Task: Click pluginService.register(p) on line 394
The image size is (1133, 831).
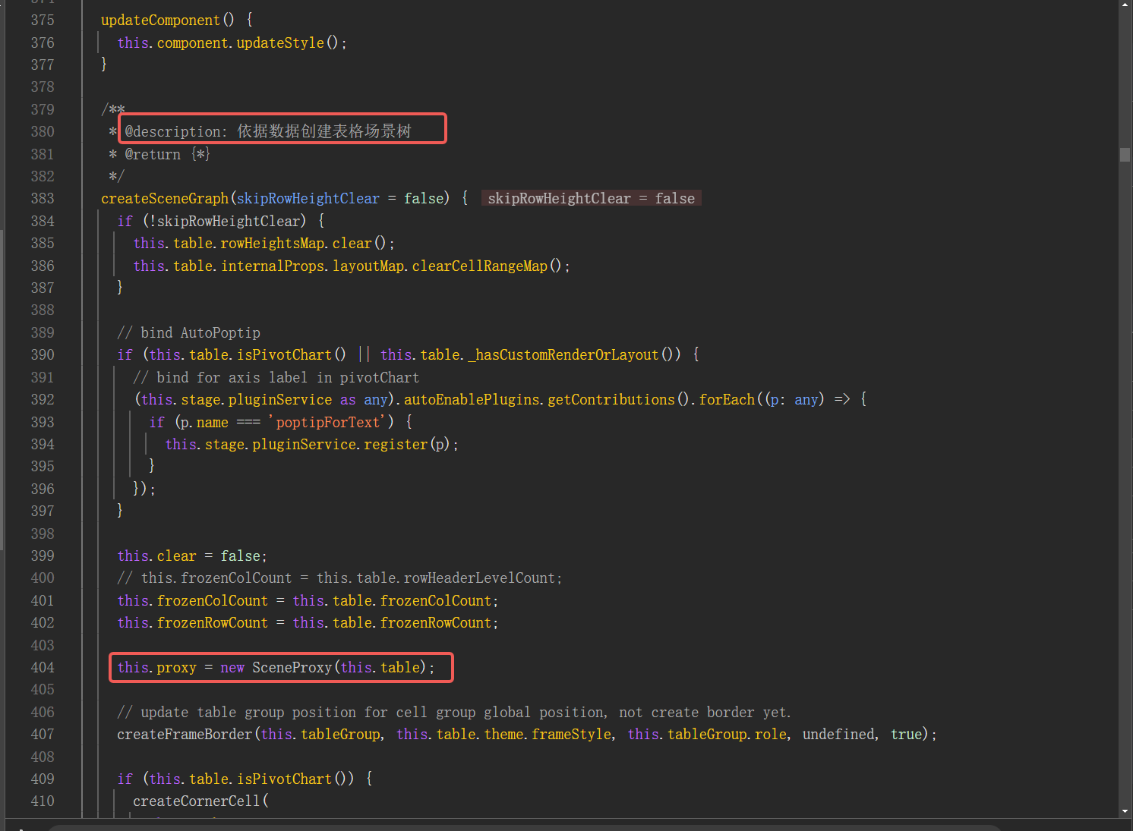Action: click(351, 445)
